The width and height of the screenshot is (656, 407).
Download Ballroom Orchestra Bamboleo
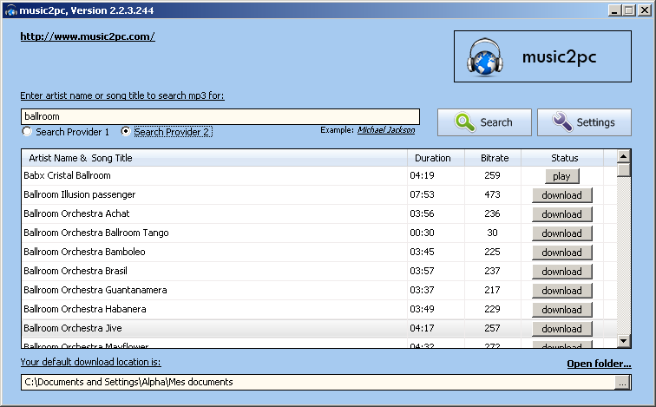click(x=562, y=253)
